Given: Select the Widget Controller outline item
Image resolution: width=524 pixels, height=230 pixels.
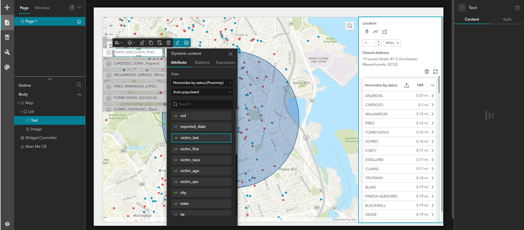Looking at the screenshot, I should pyautogui.click(x=41, y=138).
